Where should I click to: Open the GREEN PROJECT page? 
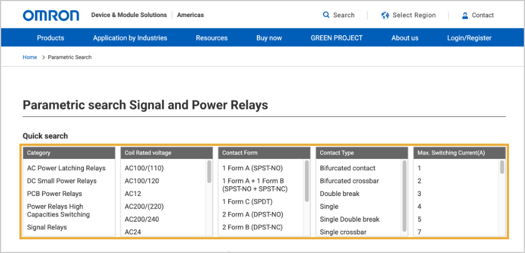pos(336,38)
